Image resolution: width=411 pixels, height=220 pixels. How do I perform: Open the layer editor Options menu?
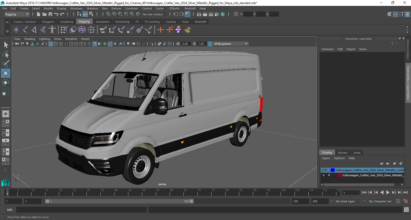pos(339,158)
